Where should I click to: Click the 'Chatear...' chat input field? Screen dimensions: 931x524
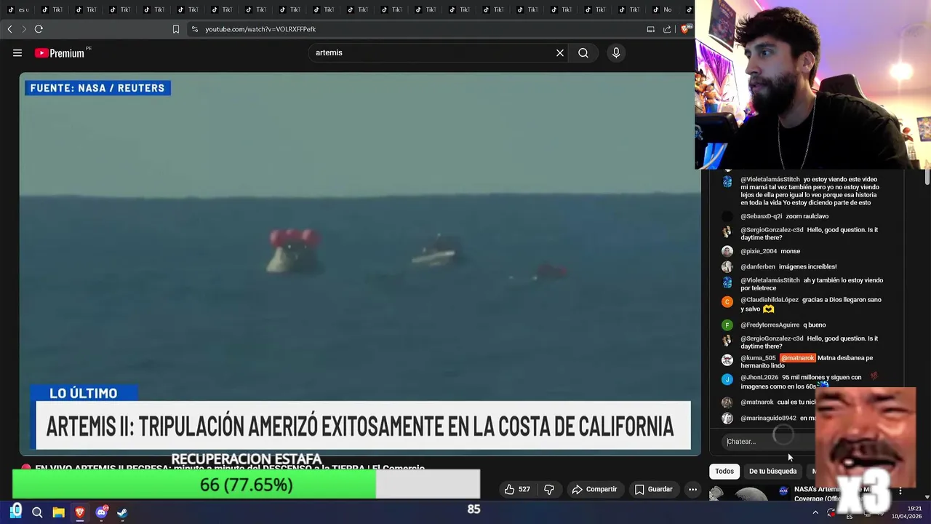[x=770, y=441]
